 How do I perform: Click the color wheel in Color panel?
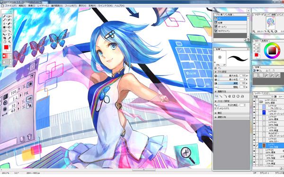pyautogui.click(x=272, y=51)
